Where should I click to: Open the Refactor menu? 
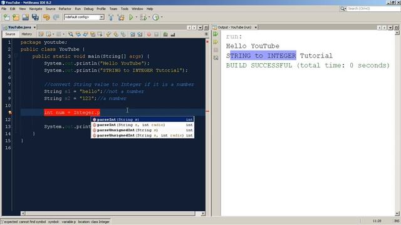(x=65, y=9)
